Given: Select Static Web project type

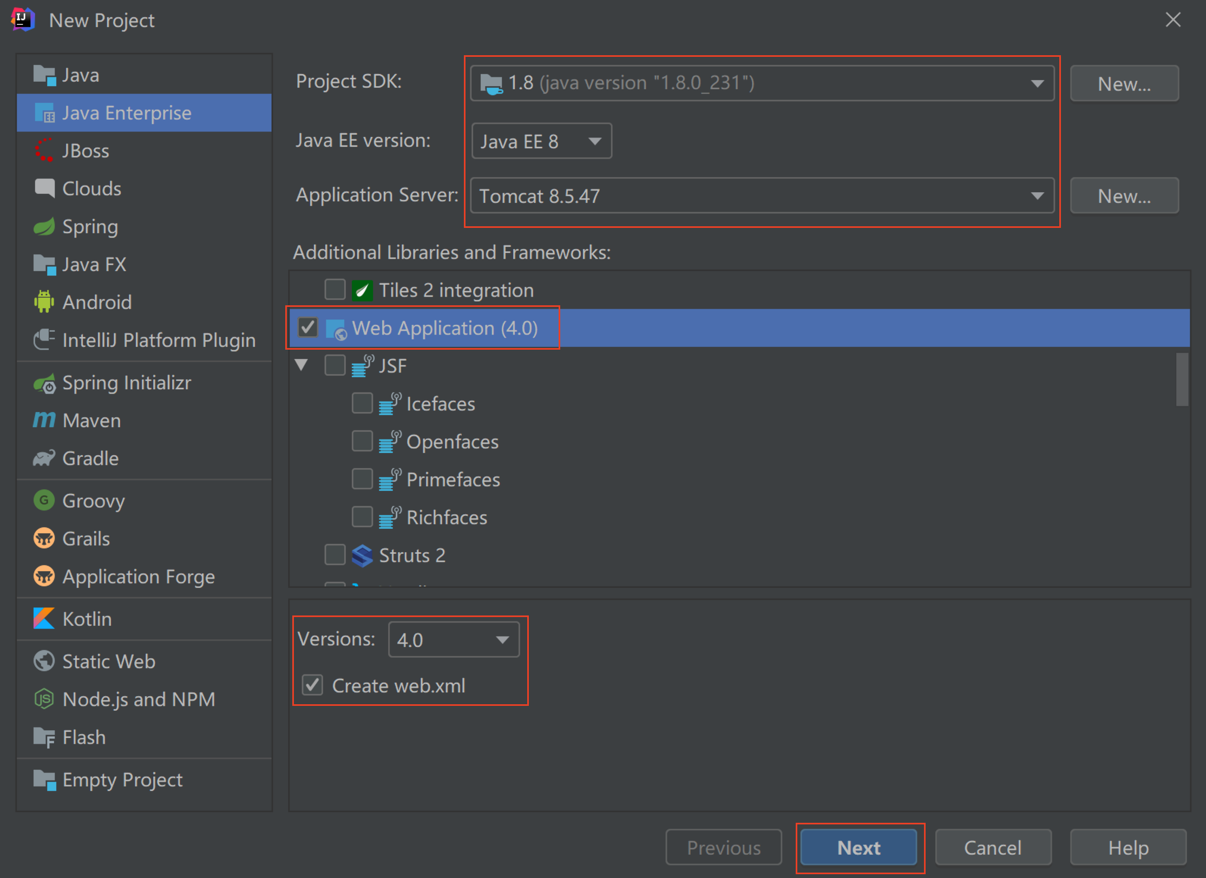Looking at the screenshot, I should pyautogui.click(x=109, y=661).
